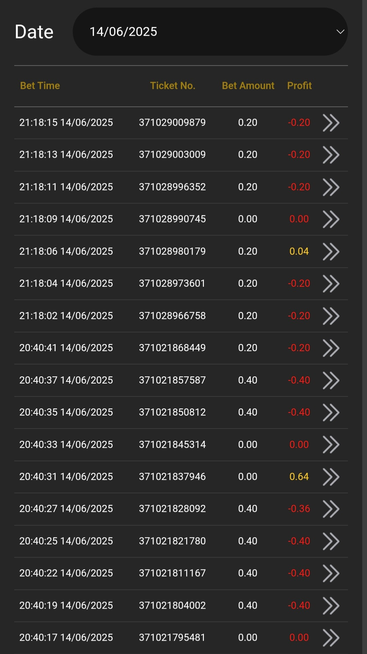This screenshot has width=367, height=654.
Task: Open details arrow for ticket 371021857587
Action: [331, 380]
